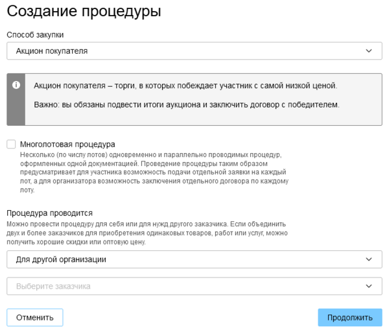This screenshot has width=389, height=332.
Task: Click the chevron of the Акцион покупателя dropdown
Action: 369,51
